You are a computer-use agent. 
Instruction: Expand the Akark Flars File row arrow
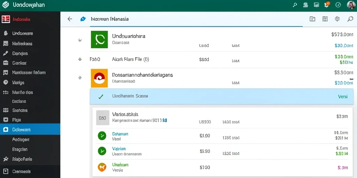pyautogui.click(x=80, y=59)
